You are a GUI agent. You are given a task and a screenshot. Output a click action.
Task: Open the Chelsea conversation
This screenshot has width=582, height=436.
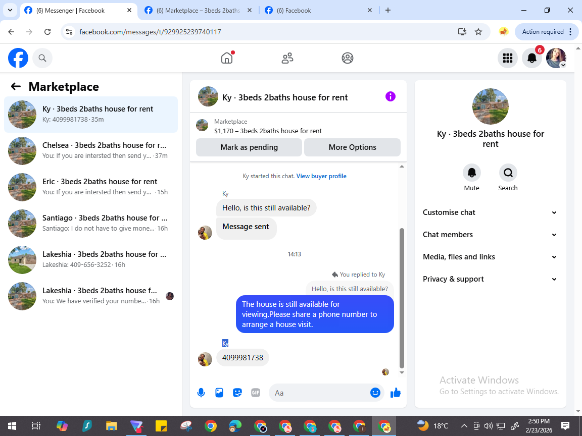[91, 150]
